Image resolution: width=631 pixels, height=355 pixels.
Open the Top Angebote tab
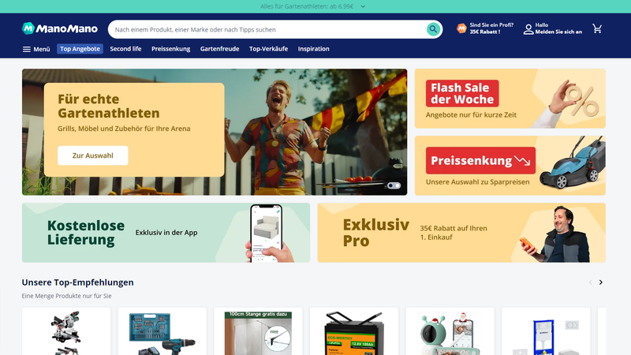[x=80, y=49]
